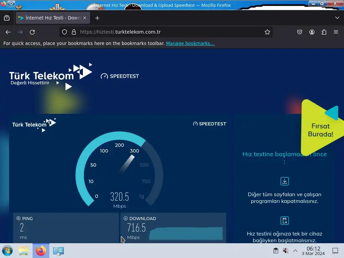Open the Manage bookmarks link
This screenshot has height=258, width=344.
coord(190,43)
